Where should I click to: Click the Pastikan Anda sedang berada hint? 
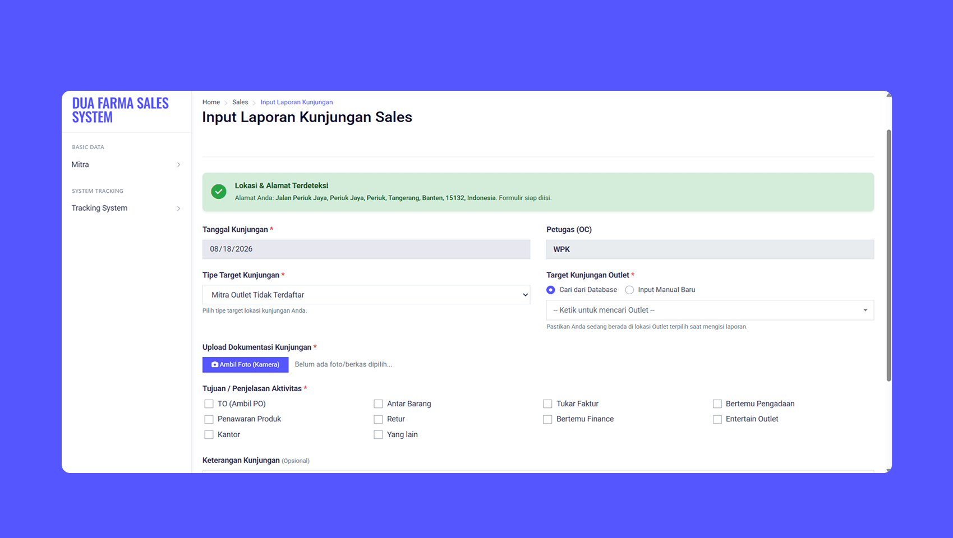coord(647,327)
